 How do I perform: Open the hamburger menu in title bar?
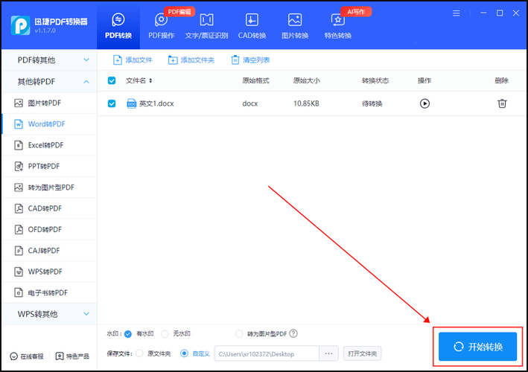tap(457, 13)
